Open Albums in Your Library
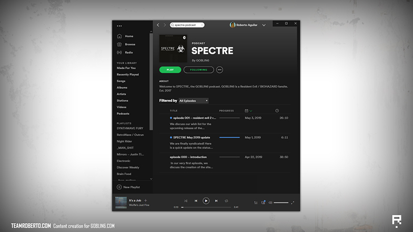Image resolution: width=413 pixels, height=232 pixels. pos(122,88)
